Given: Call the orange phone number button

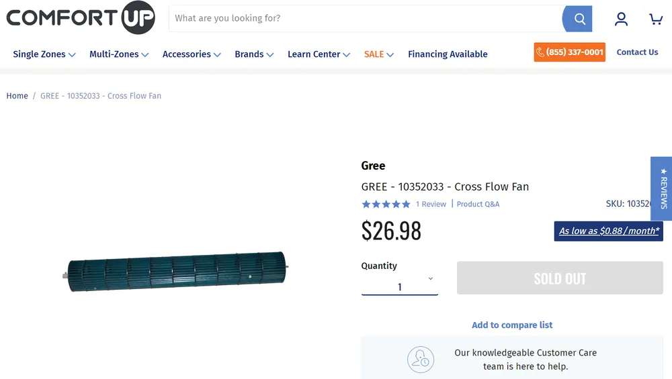Looking at the screenshot, I should click(x=569, y=52).
